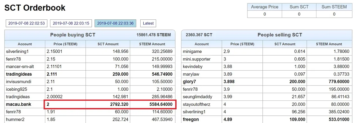Select the 2019-07-08 22:02:53 snapshot button

(26, 23)
